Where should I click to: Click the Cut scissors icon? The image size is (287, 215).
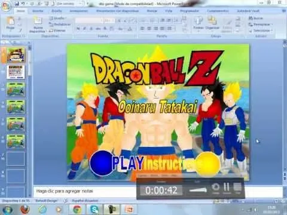20,19
